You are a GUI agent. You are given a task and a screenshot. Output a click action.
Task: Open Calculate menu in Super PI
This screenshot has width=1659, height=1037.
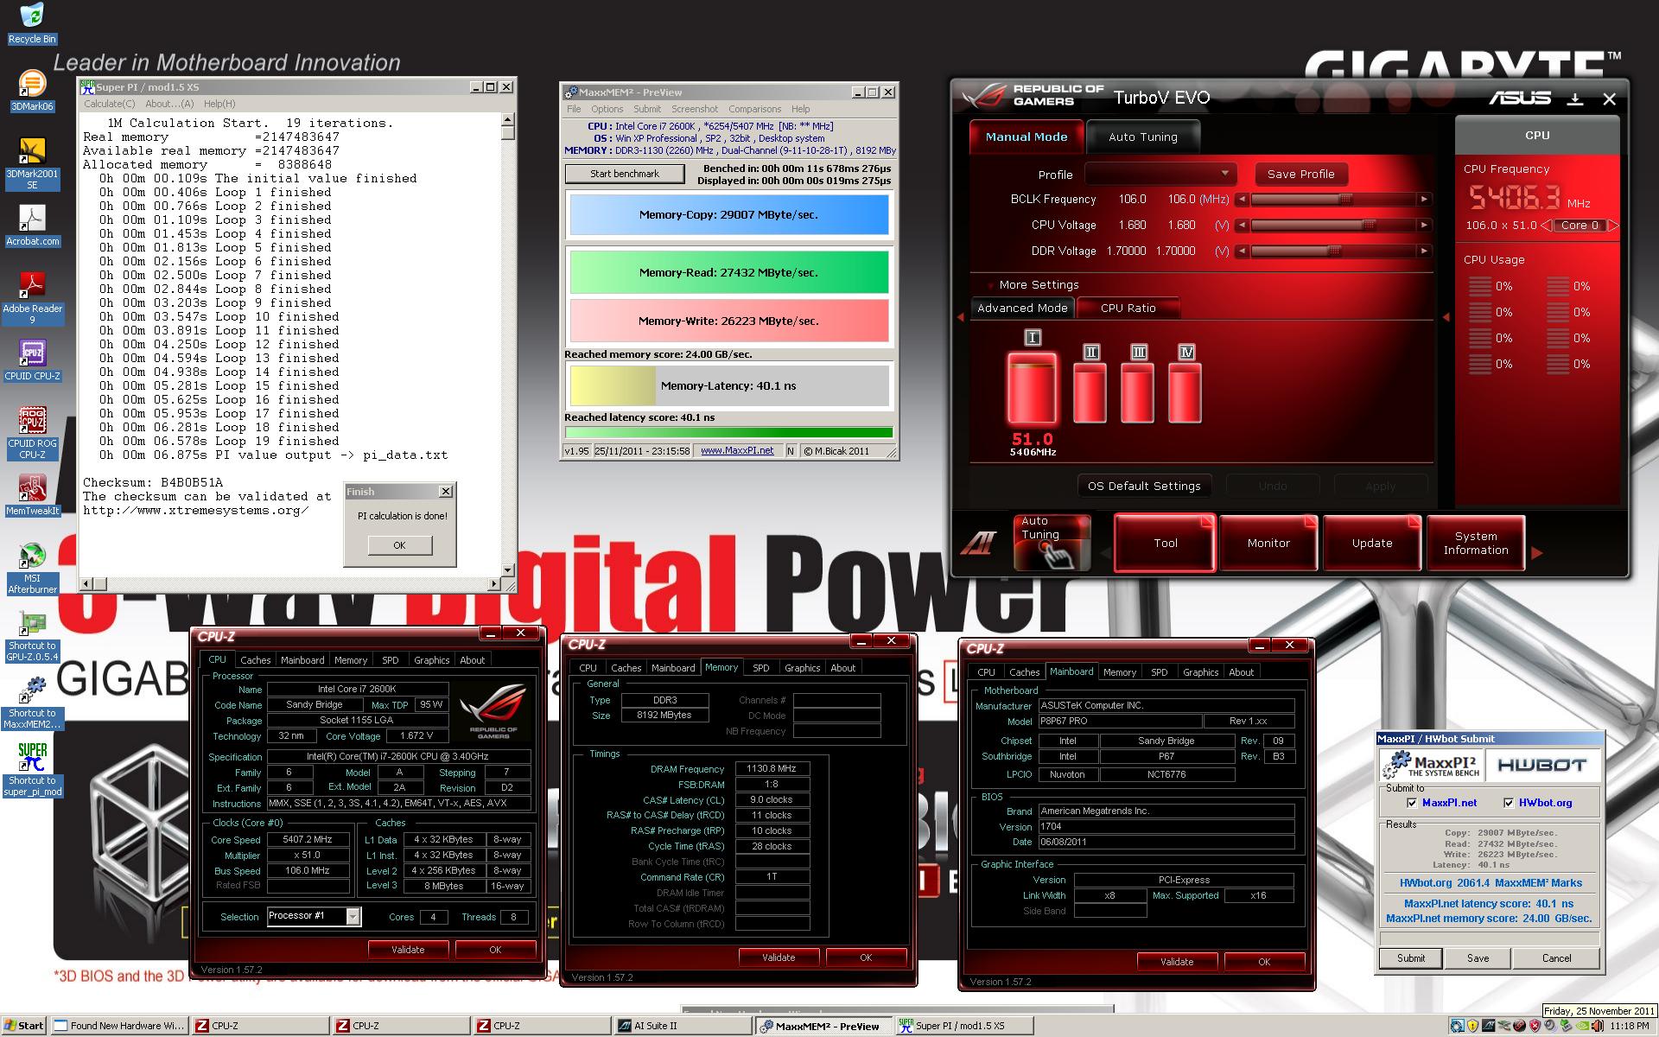109,104
